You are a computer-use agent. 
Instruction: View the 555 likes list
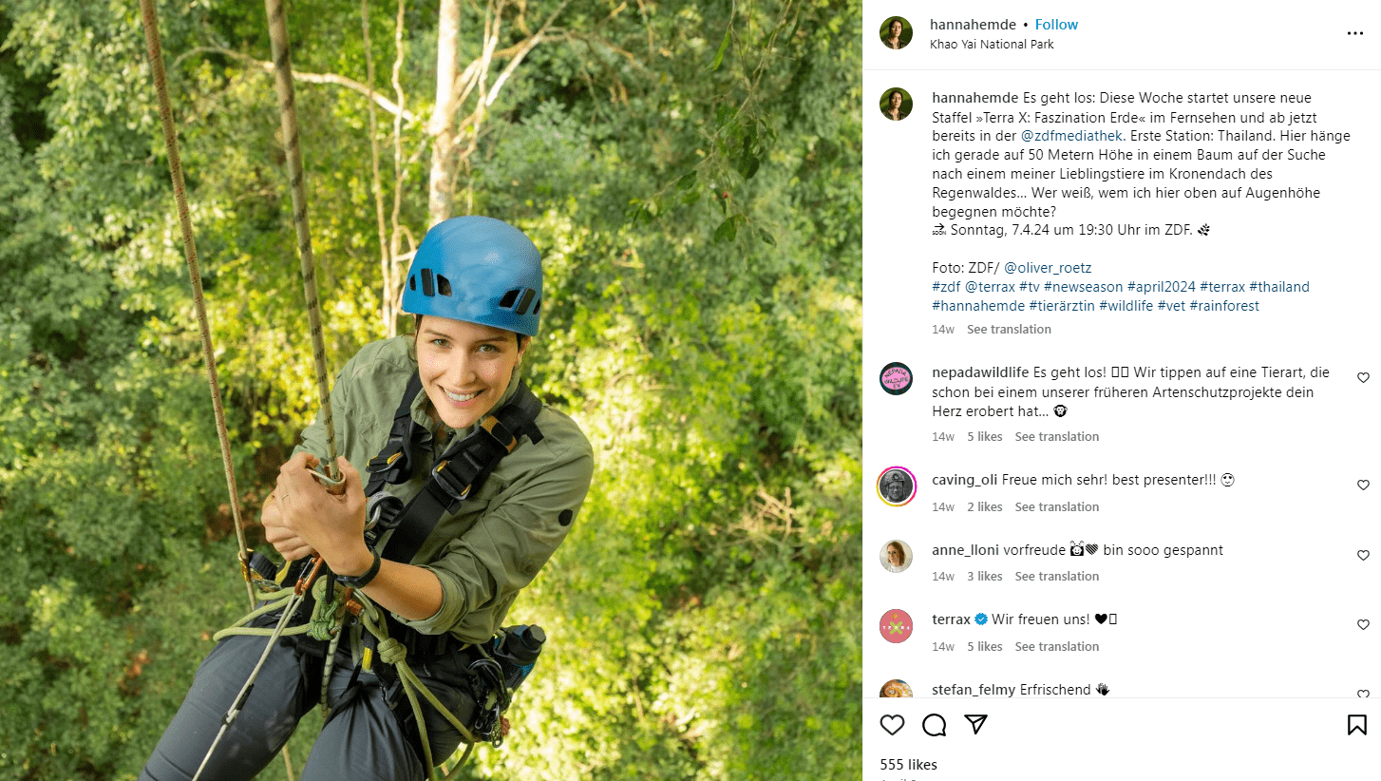point(908,765)
